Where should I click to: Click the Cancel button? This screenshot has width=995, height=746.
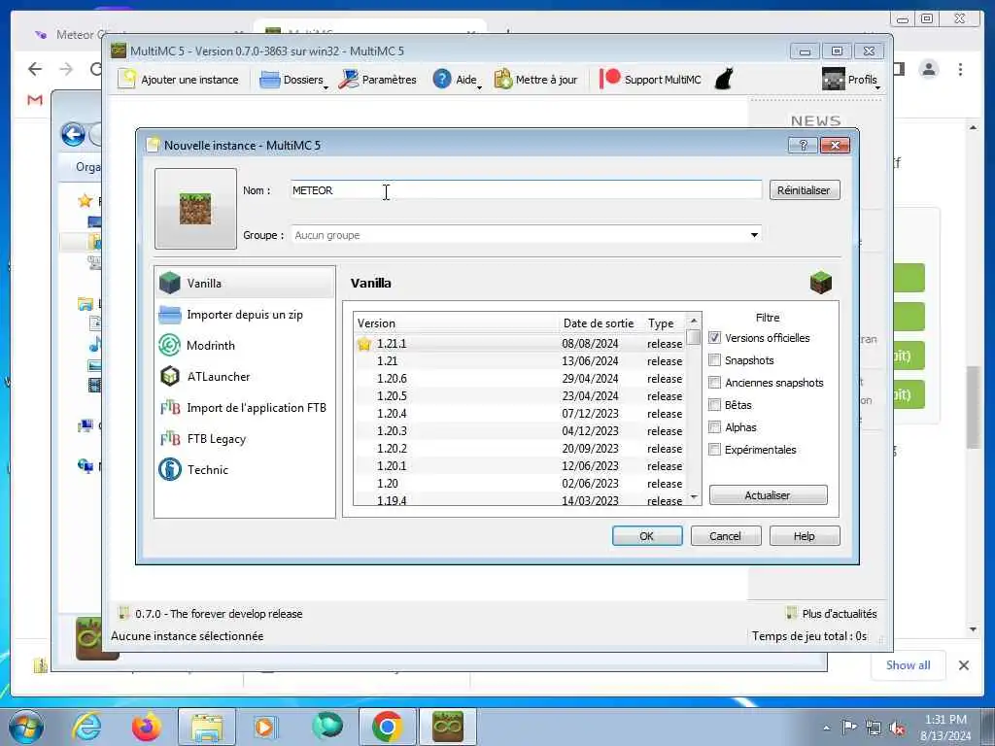click(x=725, y=536)
